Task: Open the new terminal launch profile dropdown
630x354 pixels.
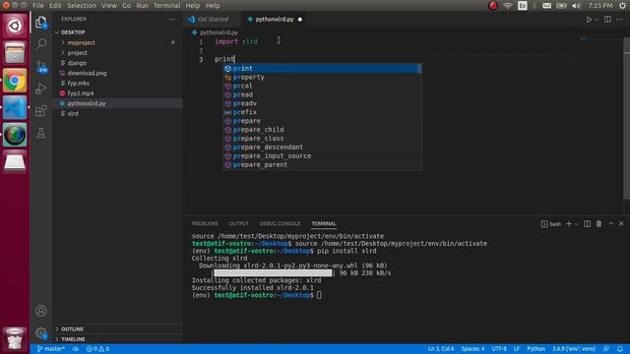Action: (x=577, y=224)
